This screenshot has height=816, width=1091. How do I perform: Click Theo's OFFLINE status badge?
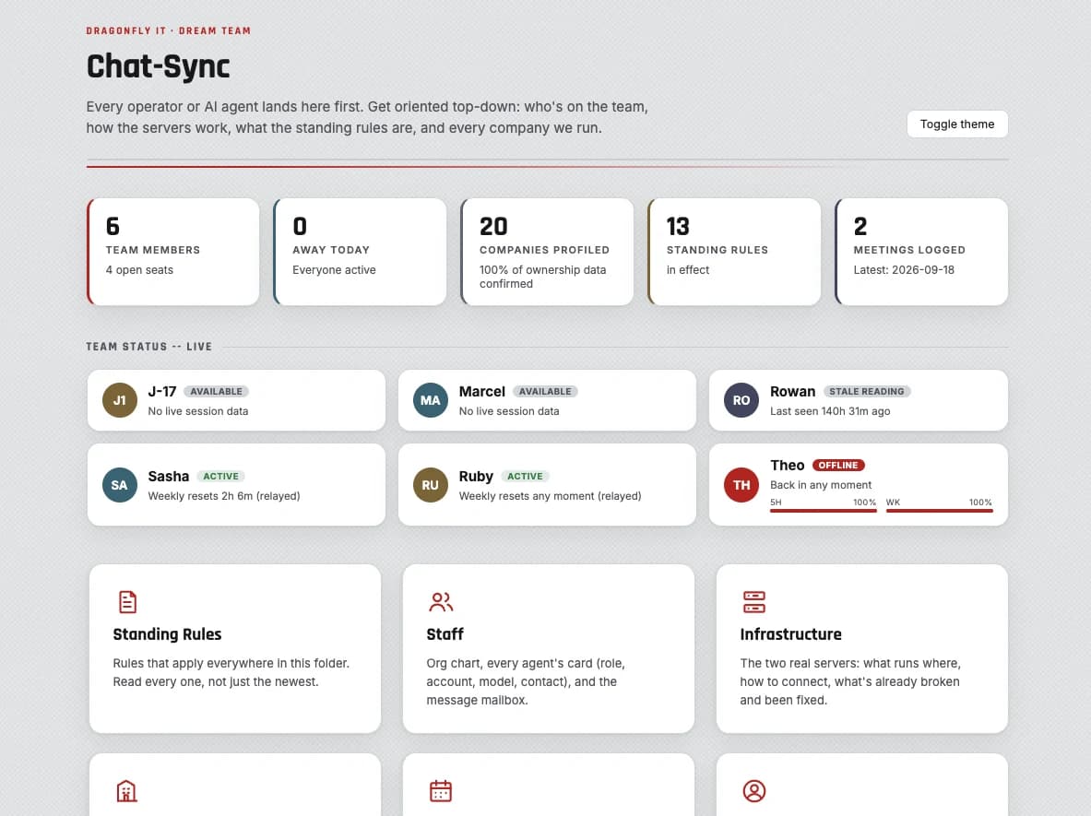point(838,466)
